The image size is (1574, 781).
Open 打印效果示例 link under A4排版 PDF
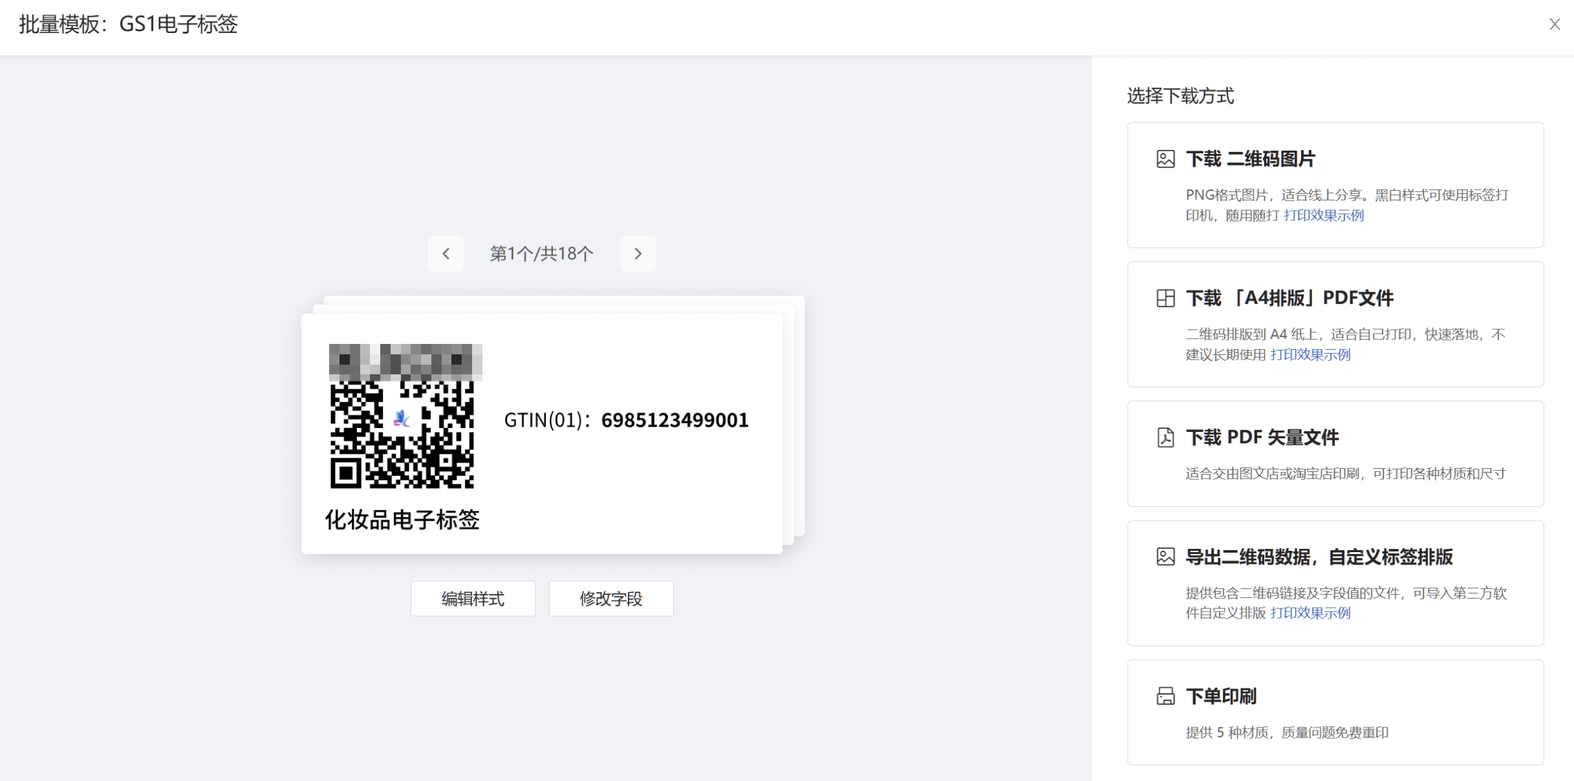tap(1310, 354)
